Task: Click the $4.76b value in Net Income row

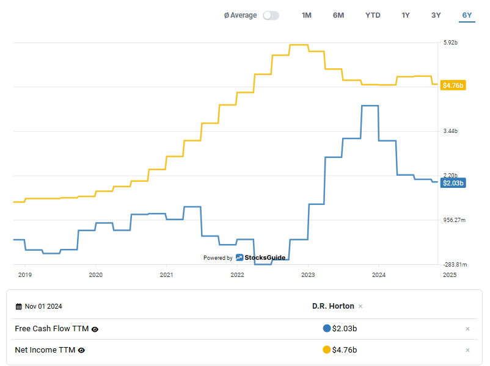Action: [x=345, y=350]
